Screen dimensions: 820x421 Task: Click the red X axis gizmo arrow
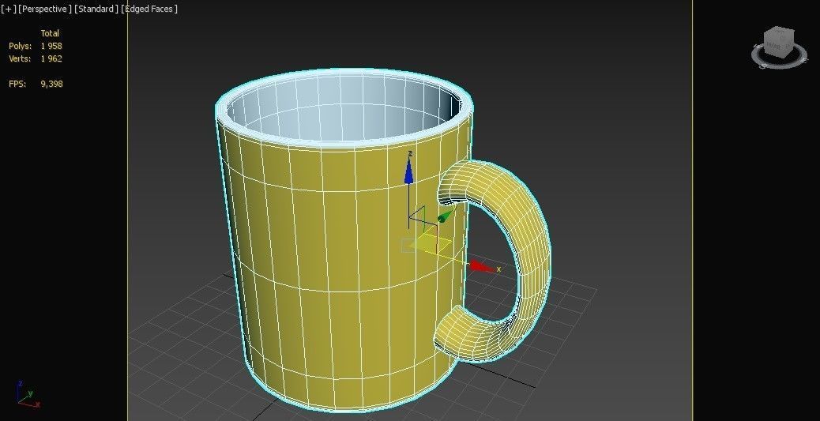(483, 267)
